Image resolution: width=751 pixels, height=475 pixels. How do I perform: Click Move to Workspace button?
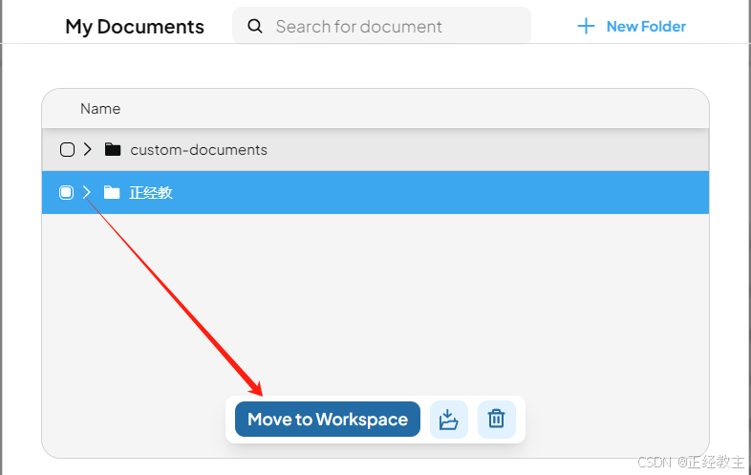coord(328,419)
